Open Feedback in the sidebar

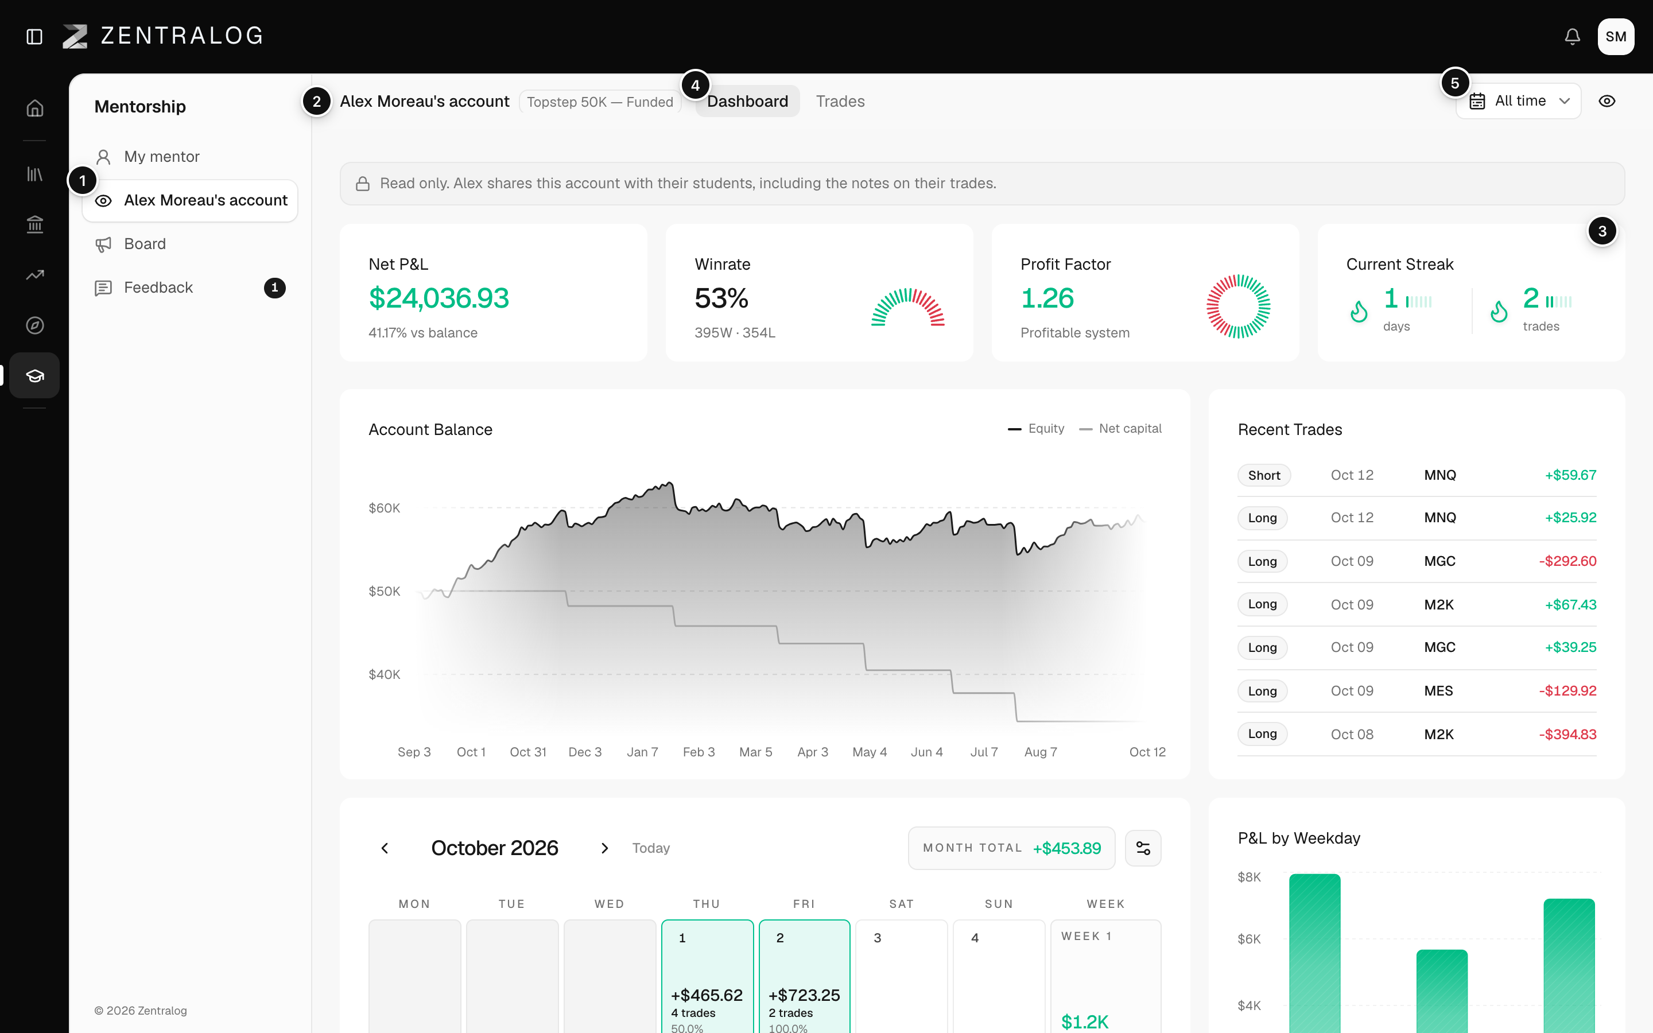tap(190, 288)
